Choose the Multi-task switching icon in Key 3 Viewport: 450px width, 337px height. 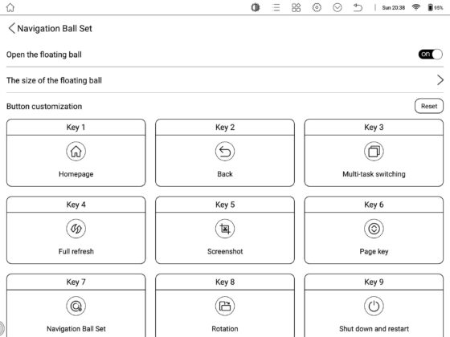coord(374,152)
